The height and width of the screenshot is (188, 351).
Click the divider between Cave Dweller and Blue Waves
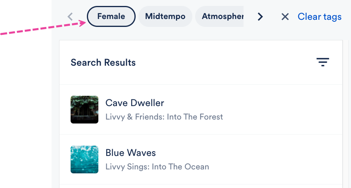201,135
